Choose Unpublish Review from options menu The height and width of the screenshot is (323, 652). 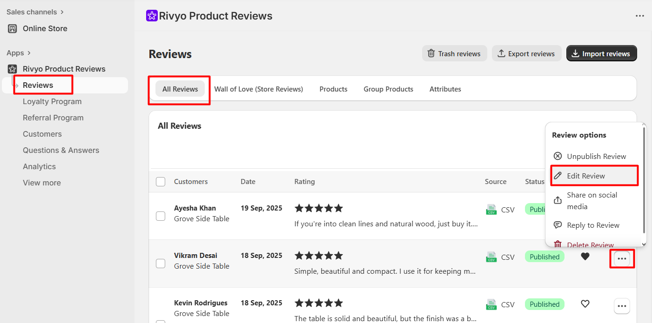594,156
